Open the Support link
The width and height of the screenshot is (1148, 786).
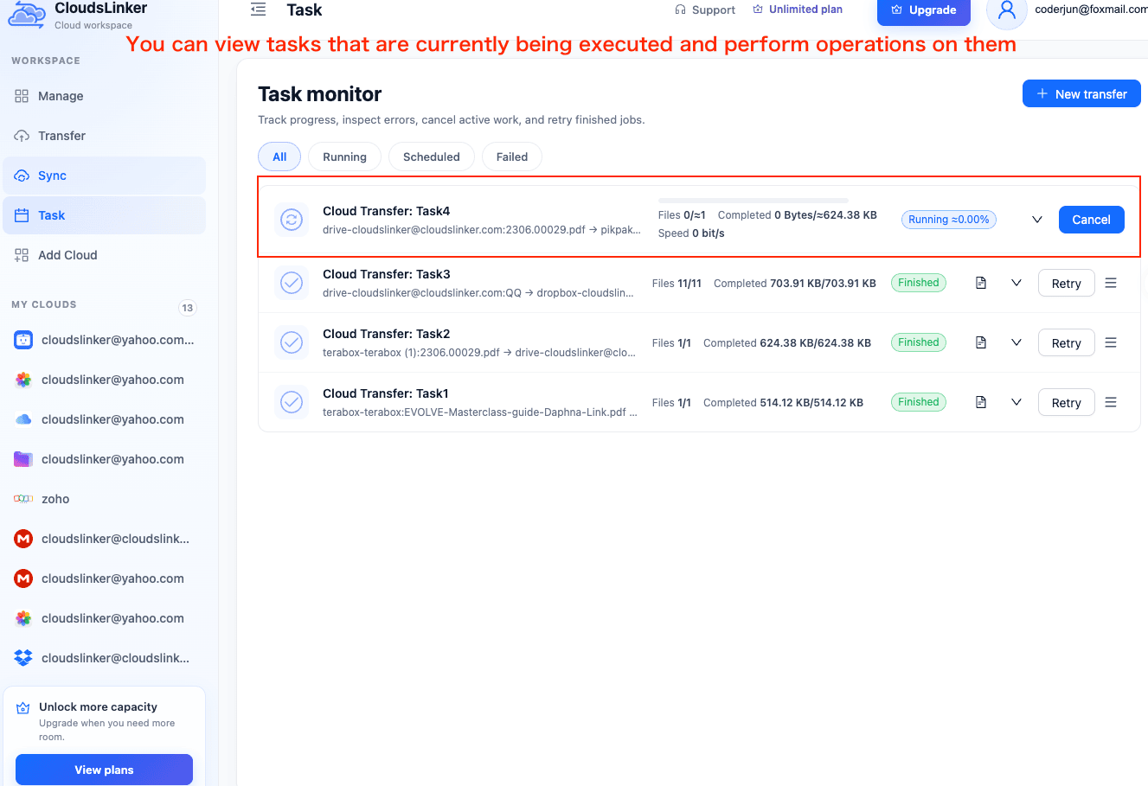(705, 10)
